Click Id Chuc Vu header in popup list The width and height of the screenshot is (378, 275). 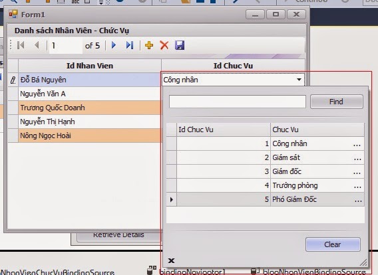coord(224,130)
